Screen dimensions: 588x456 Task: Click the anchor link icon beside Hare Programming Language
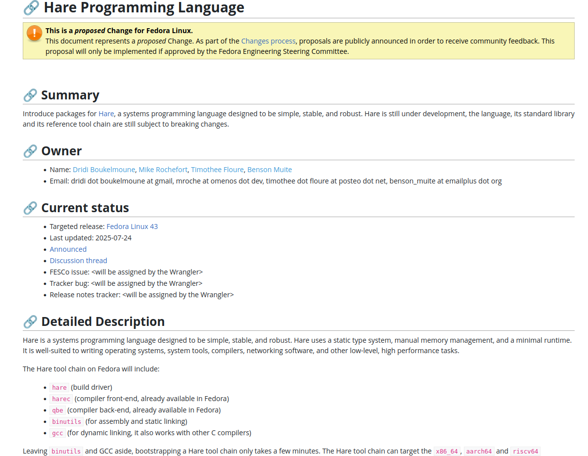(x=31, y=7)
